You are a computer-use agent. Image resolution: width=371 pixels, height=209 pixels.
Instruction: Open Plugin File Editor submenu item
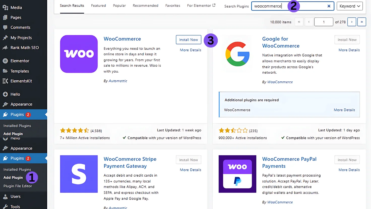point(18,186)
